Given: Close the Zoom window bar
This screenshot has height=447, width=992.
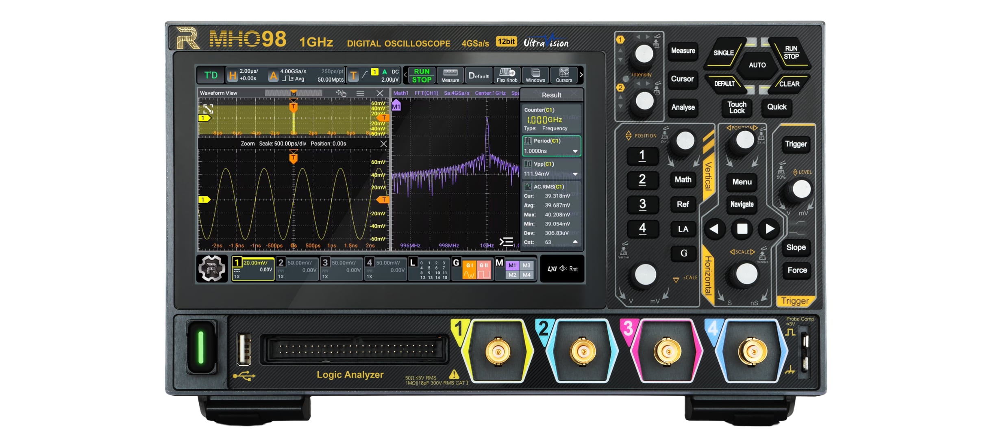Looking at the screenshot, I should click(x=383, y=144).
